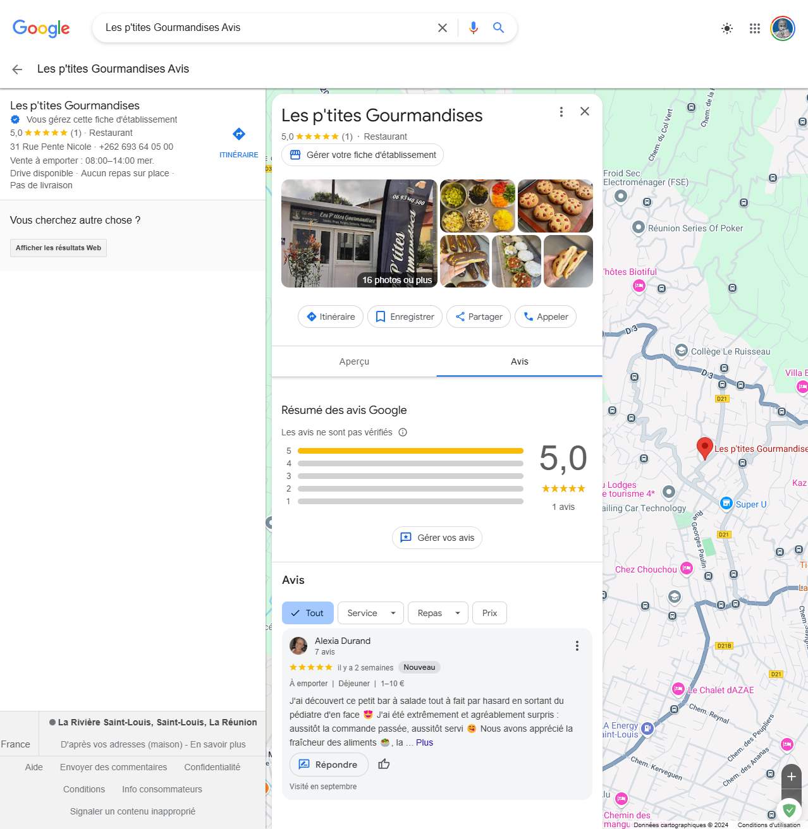The height and width of the screenshot is (829, 808).
Task: Click the Froid Sec Electroménager marker
Action: click(621, 196)
